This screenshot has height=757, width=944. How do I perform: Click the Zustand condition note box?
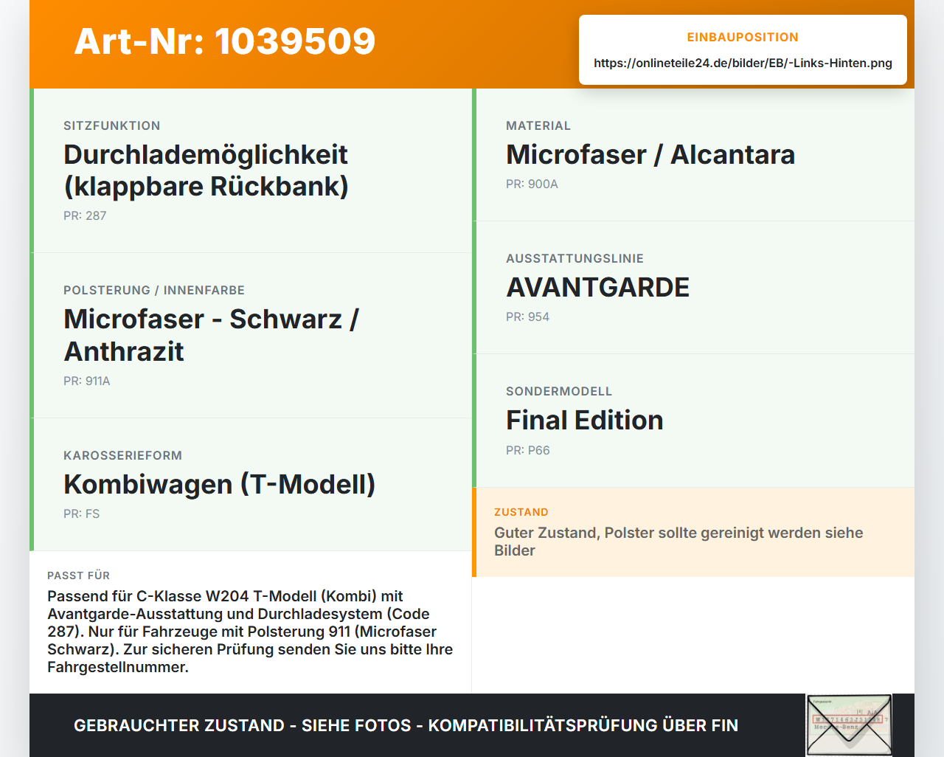(x=693, y=532)
